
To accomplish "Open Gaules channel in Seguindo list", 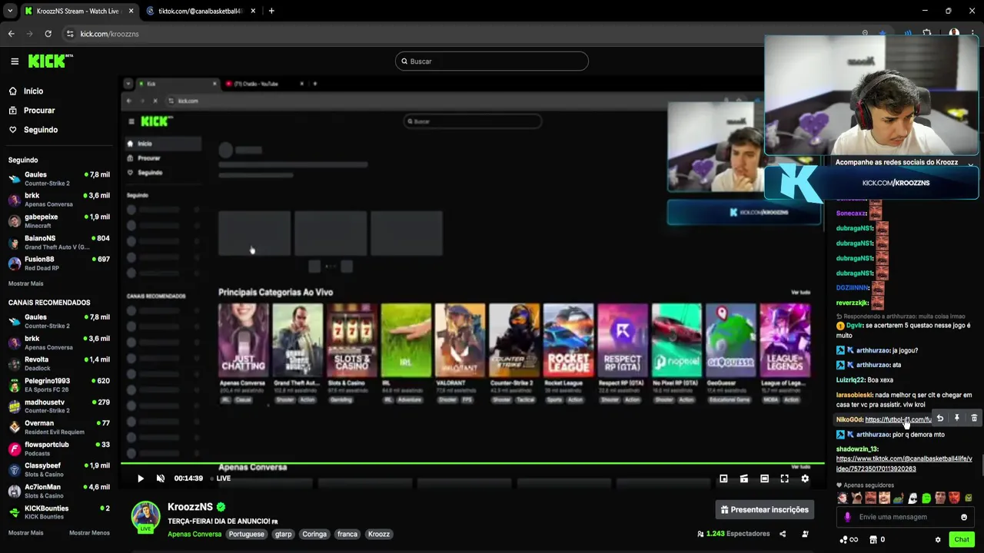I will pos(59,178).
